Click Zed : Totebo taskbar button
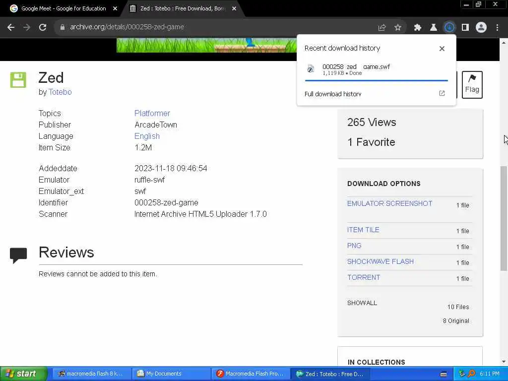508x381 pixels. click(330, 374)
